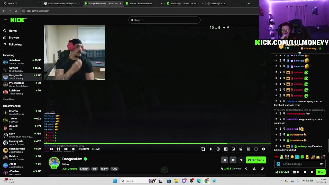Click the browser address bar
The width and height of the screenshot is (329, 185).
point(139,11)
